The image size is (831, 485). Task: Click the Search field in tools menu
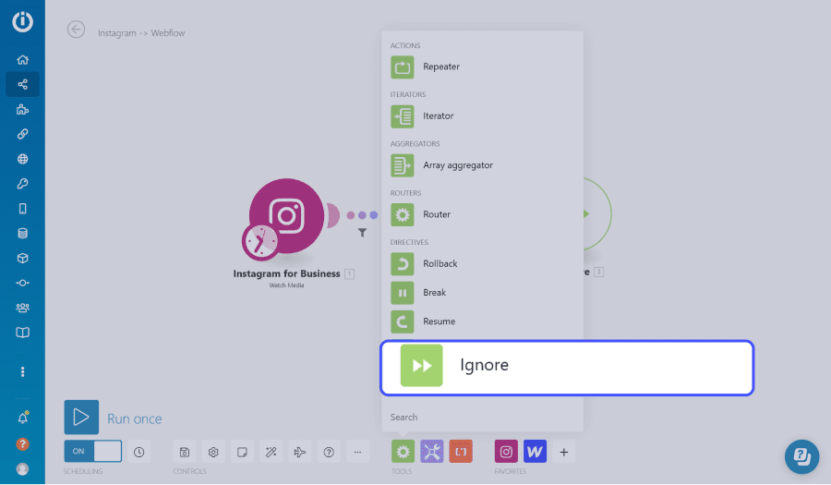point(482,418)
